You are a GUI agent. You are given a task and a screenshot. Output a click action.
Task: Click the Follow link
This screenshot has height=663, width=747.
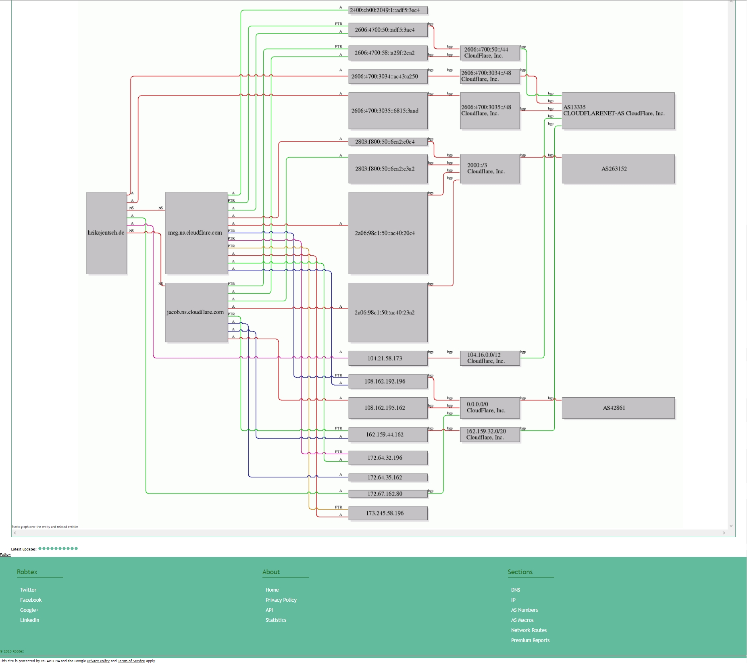click(5, 555)
